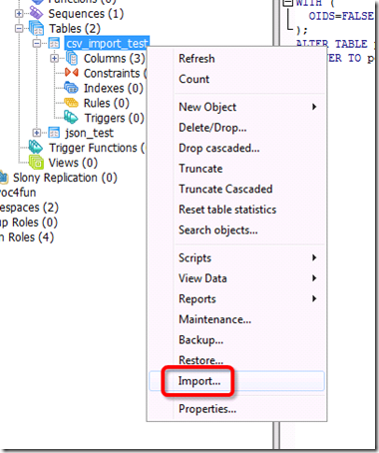Click the Views node icon
379x453 pixels.
pyautogui.click(x=36, y=163)
